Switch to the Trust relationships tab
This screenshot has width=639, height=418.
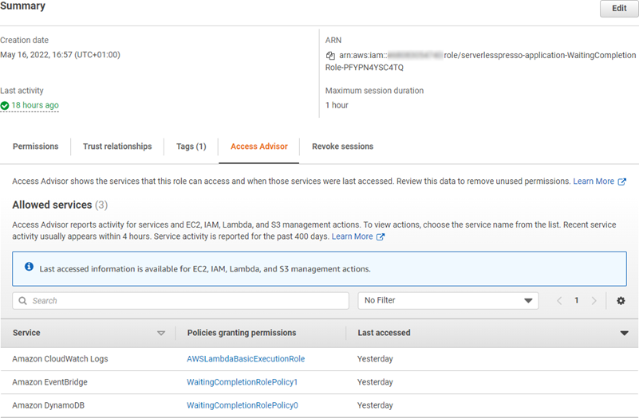coord(117,146)
